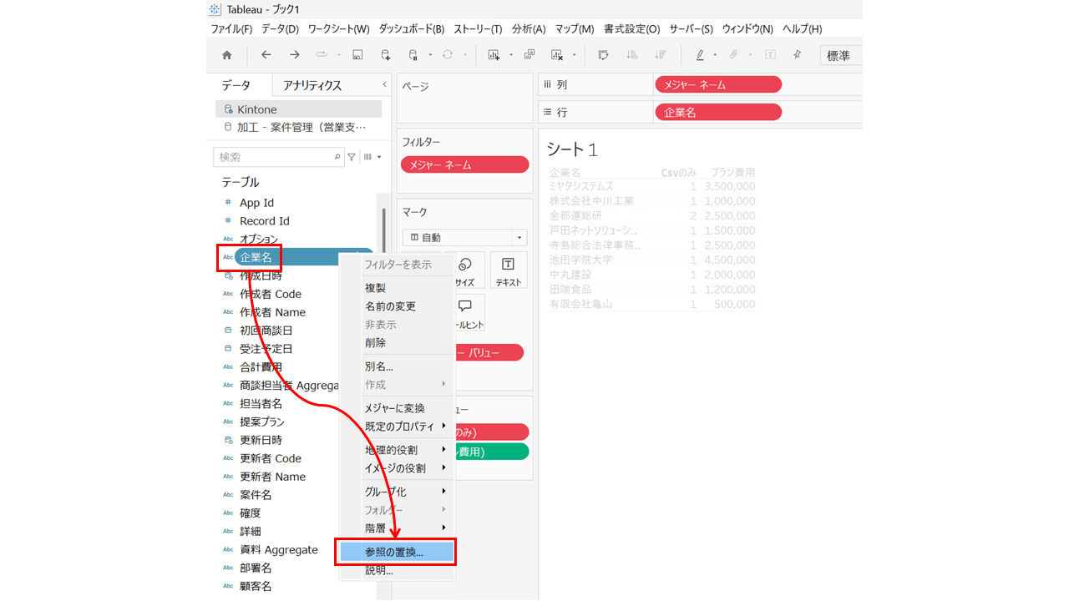The height and width of the screenshot is (601, 1069).
Task: Select the Kintone data source
Action: point(298,109)
